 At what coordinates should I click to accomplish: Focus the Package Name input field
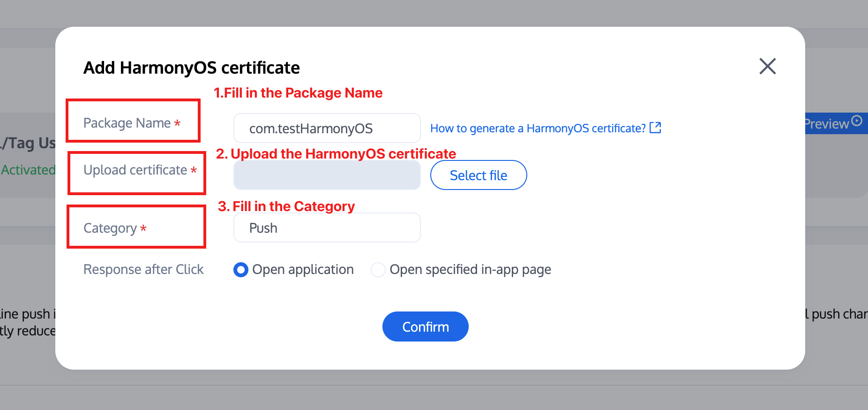pyautogui.click(x=327, y=128)
